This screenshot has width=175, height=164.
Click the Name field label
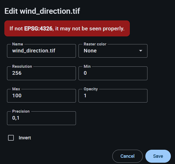pyautogui.click(x=18, y=44)
